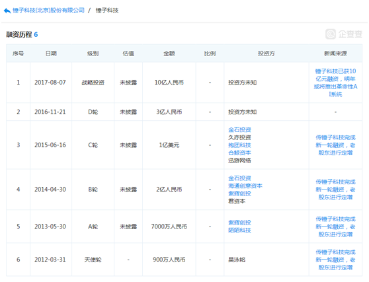Select date cell 2016-11-21
The image size is (369, 282).
pos(50,112)
